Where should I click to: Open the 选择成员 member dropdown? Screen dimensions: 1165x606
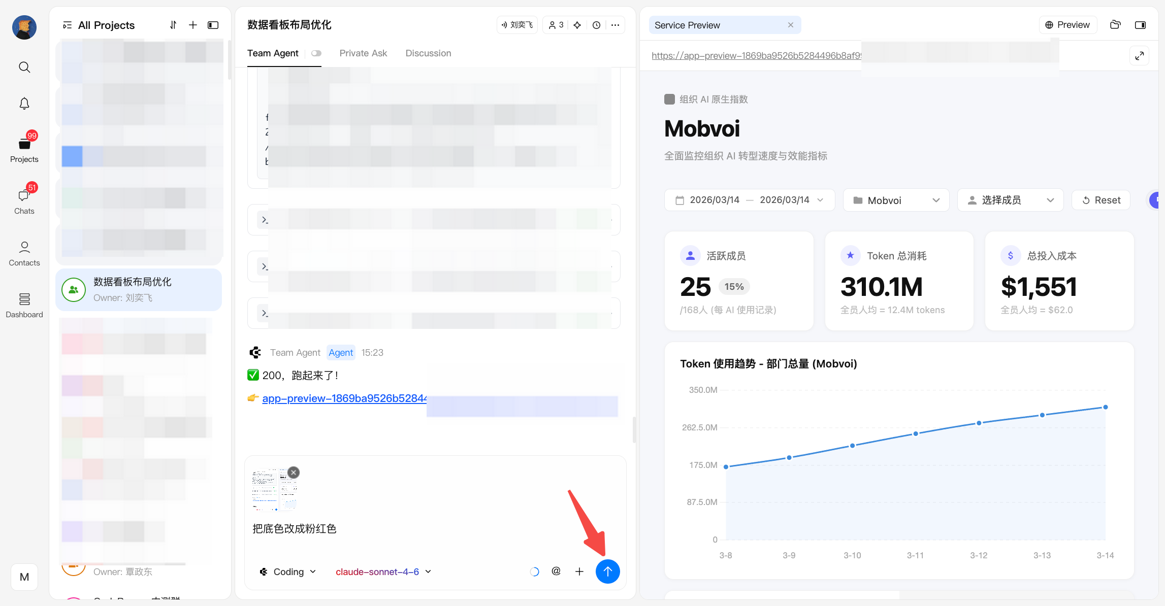tap(1011, 200)
